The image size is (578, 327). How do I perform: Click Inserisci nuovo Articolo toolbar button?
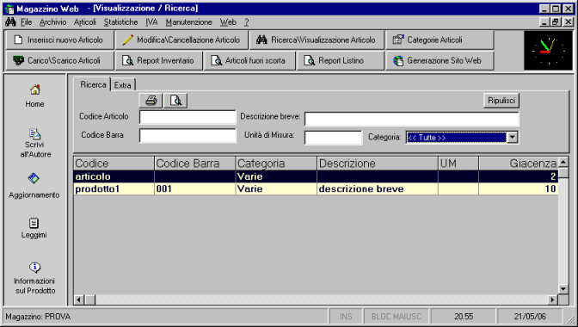(x=59, y=40)
